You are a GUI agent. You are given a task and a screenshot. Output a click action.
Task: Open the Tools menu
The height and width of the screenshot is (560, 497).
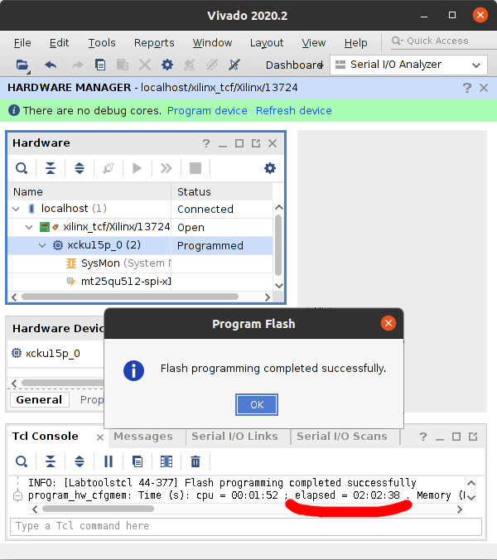coord(102,43)
